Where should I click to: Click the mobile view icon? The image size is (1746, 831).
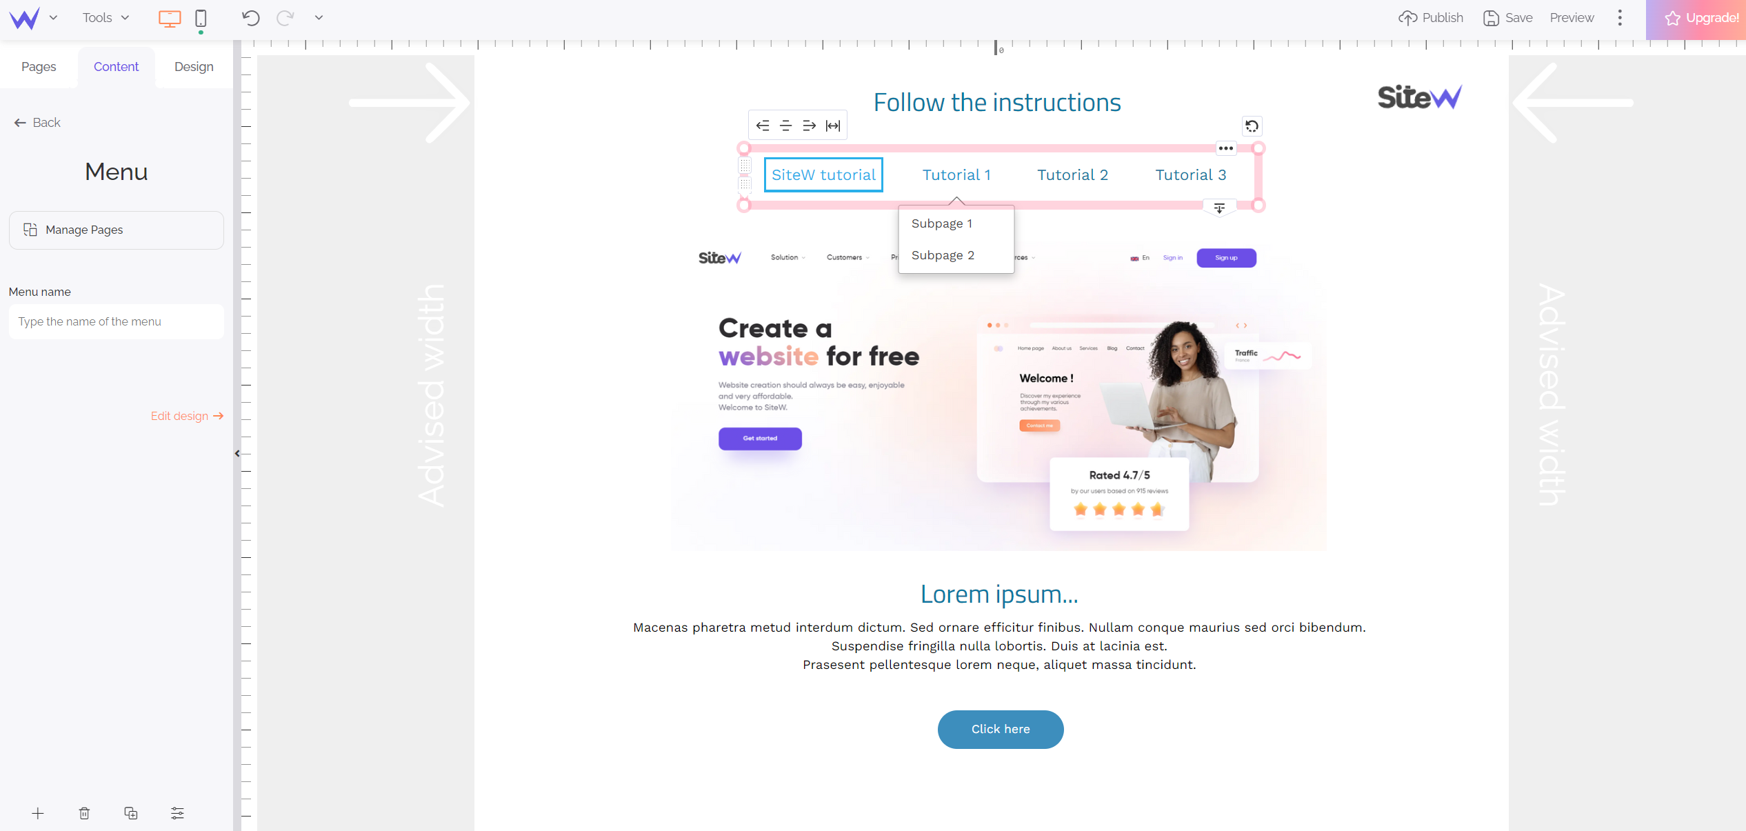tap(201, 18)
